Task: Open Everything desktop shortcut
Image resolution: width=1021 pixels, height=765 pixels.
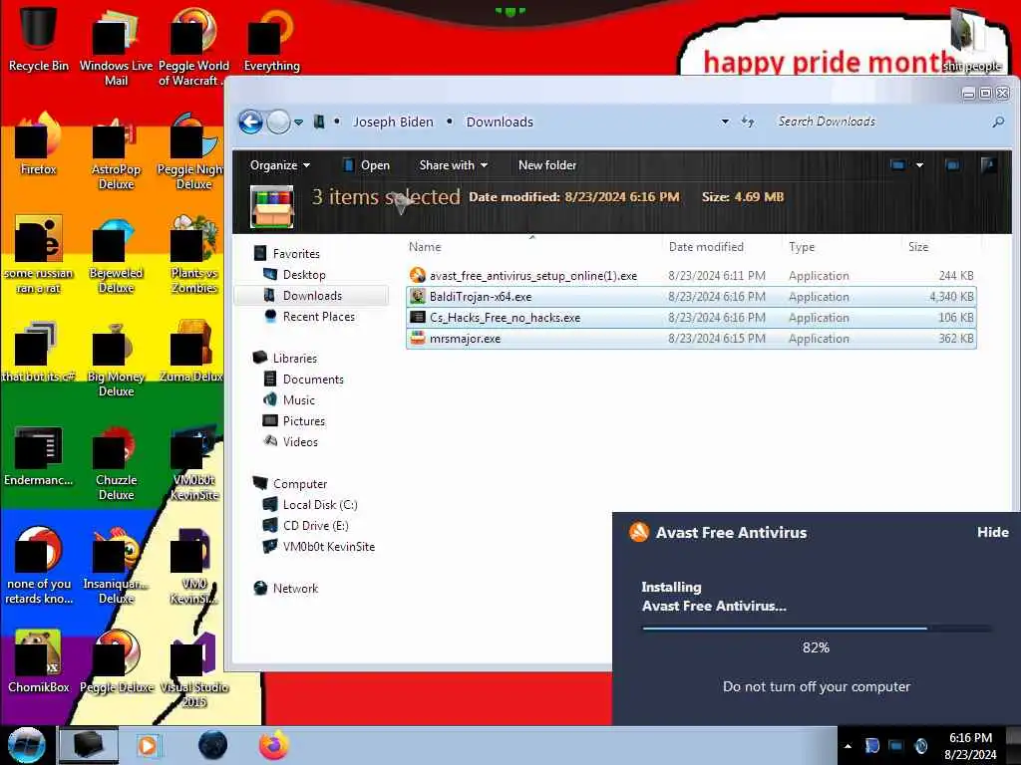Action: 271,40
